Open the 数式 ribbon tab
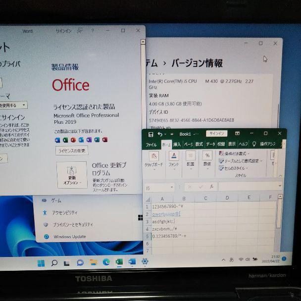The width and height of the screenshot is (301, 301). pyautogui.click(x=199, y=144)
